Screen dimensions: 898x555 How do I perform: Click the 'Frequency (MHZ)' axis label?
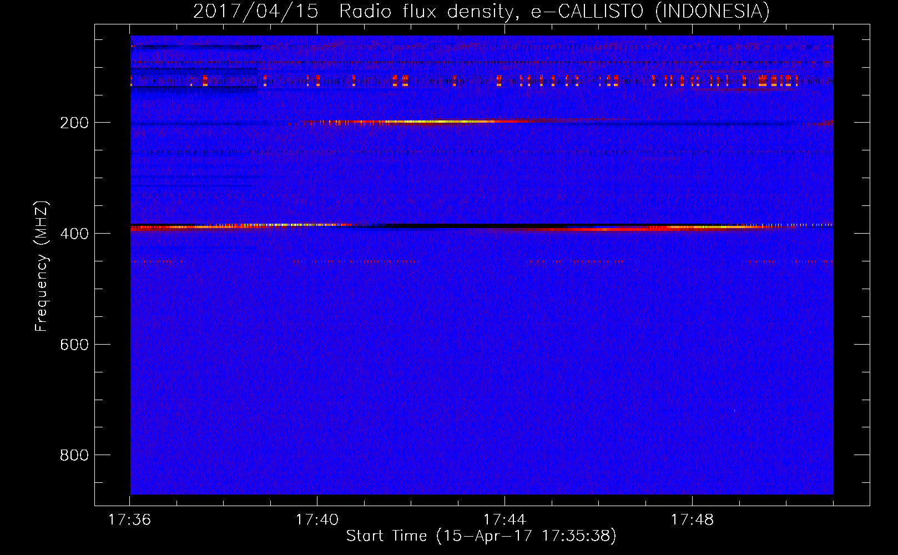point(41,266)
